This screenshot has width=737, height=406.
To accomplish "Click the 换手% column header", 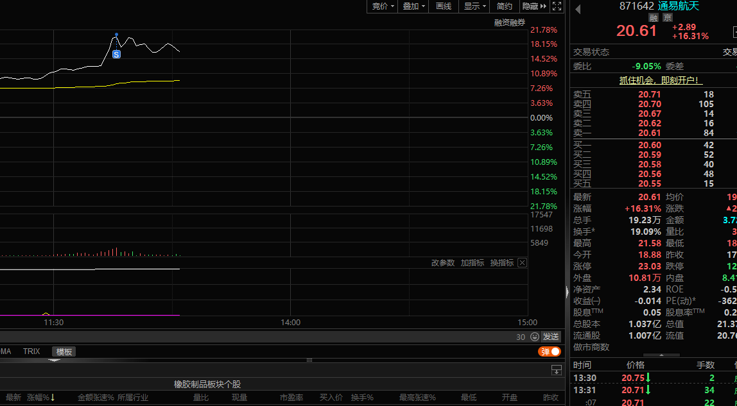I will 362,397.
